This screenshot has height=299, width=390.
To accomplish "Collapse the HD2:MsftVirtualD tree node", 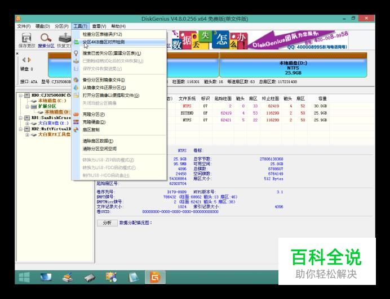I will [x=21, y=129].
